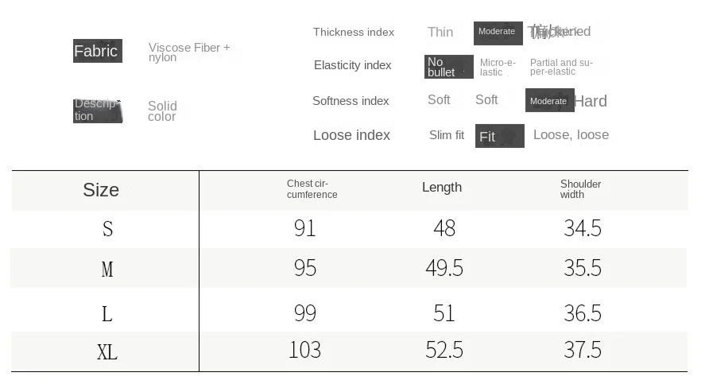709x384 pixels.
Task: Click the Length column header
Action: [x=442, y=188]
